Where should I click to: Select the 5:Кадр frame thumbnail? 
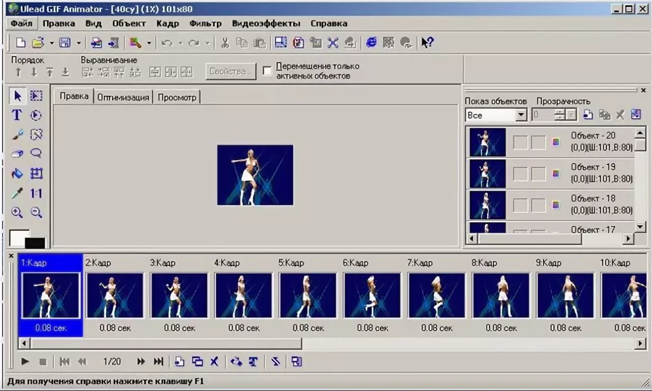[308, 295]
